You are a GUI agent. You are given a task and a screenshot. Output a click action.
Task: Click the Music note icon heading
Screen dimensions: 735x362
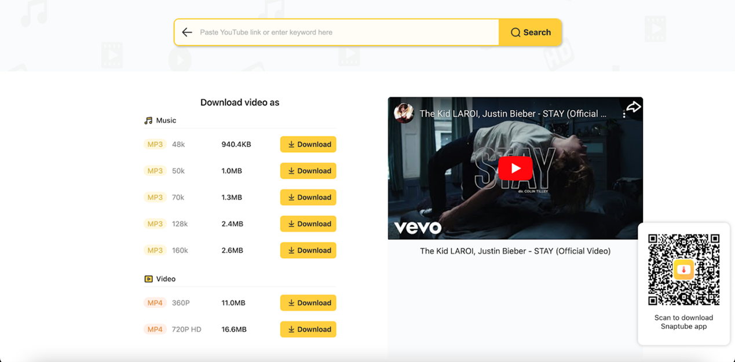click(148, 120)
